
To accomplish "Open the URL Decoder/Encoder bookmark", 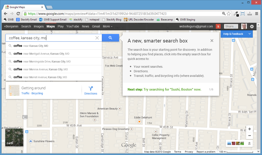I will 139,19.
